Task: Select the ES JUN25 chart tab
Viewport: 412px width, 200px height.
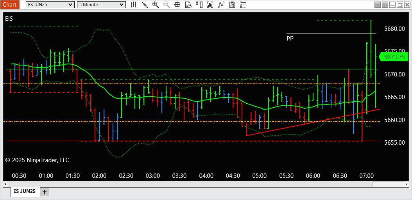Action: pyautogui.click(x=25, y=191)
